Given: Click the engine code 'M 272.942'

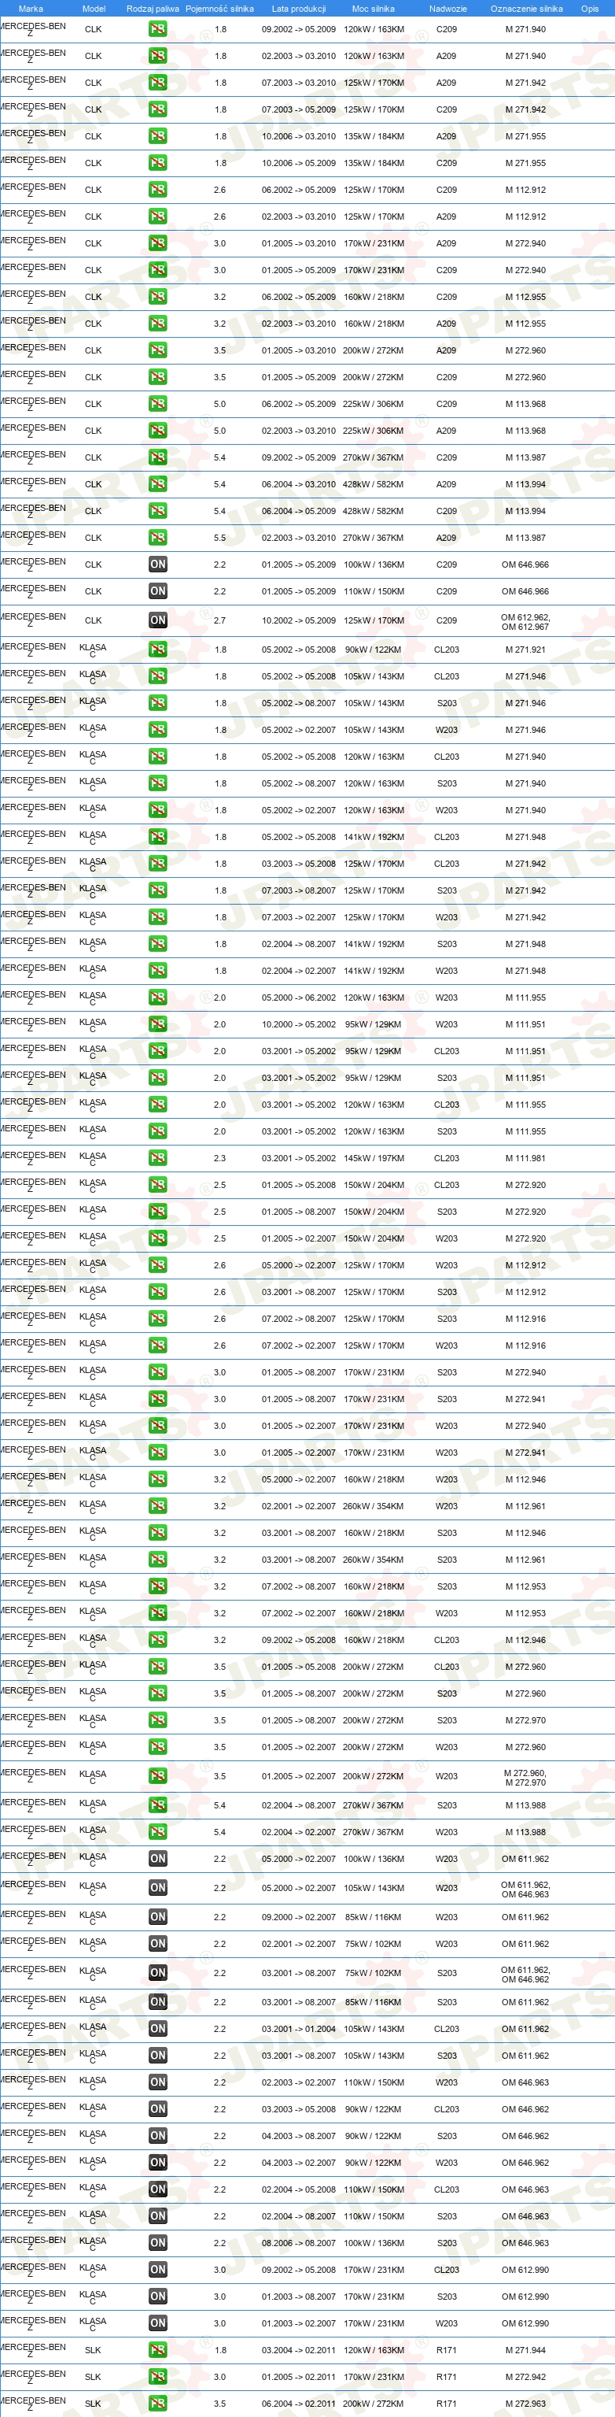Looking at the screenshot, I should point(525,2377).
